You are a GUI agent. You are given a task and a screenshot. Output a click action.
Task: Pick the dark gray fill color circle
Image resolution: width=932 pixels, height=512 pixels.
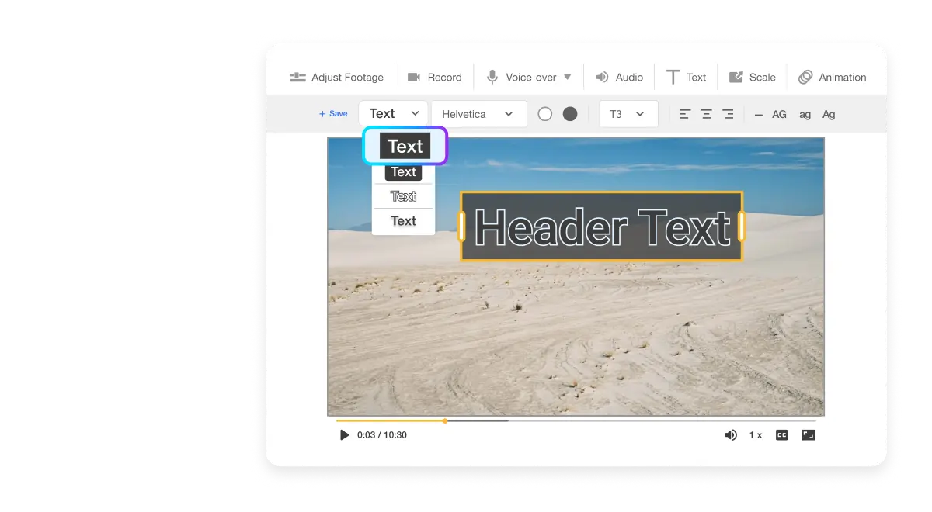pos(570,114)
